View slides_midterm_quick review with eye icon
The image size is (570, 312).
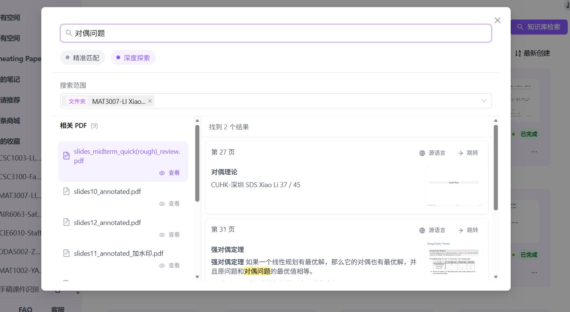coord(162,173)
